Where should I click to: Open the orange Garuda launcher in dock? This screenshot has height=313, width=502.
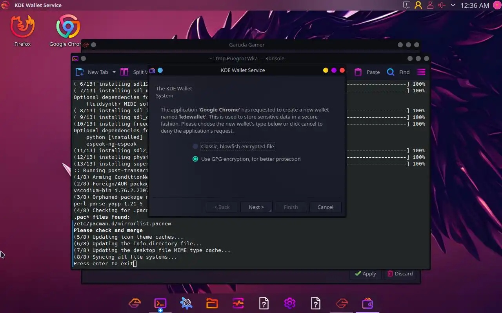135,303
